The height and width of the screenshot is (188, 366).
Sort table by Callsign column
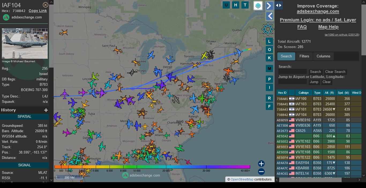304,93
